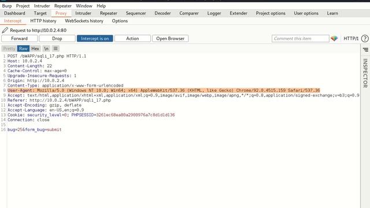Switch to the Intruder tool tab

coord(83,13)
